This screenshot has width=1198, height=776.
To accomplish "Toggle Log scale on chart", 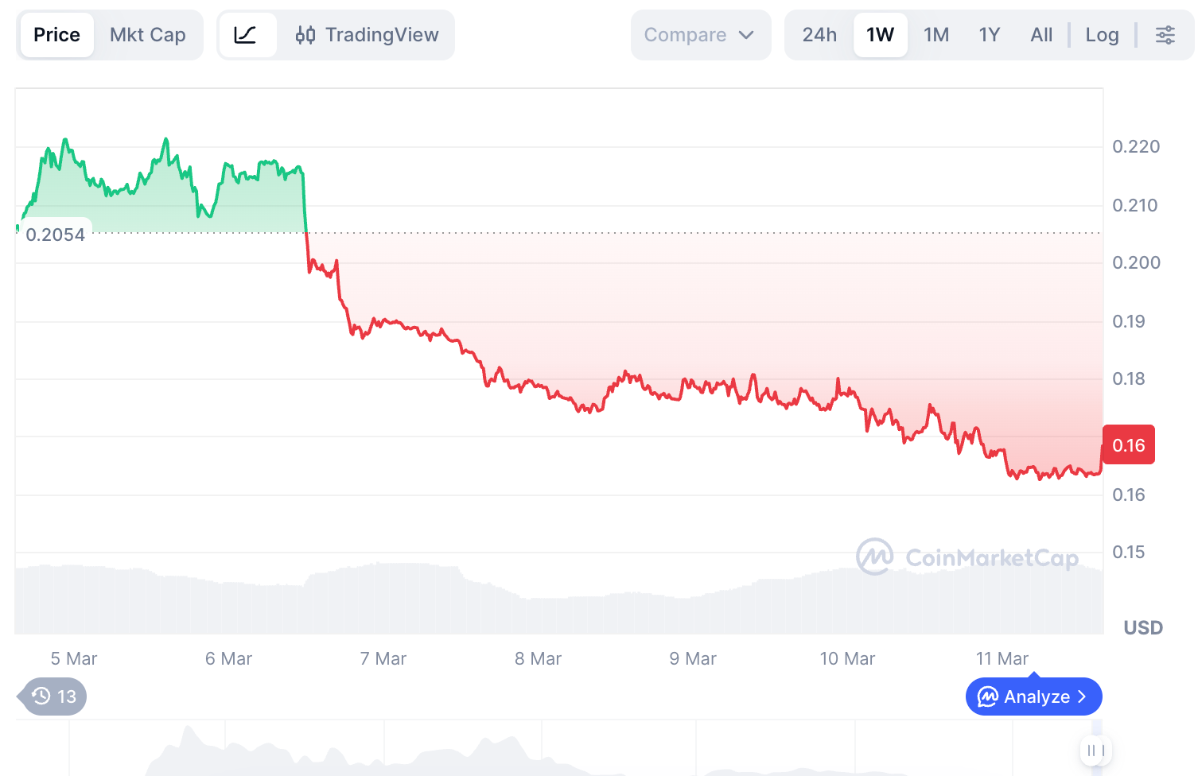I will tap(1102, 35).
